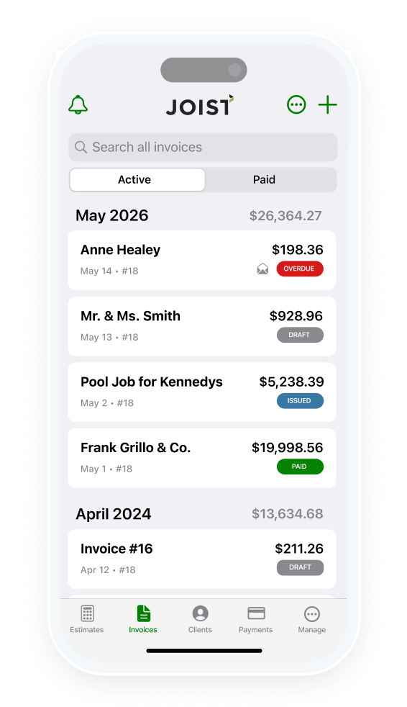
Task: Open Mr. & Ms. Smith draft invoice
Action: [x=201, y=326]
